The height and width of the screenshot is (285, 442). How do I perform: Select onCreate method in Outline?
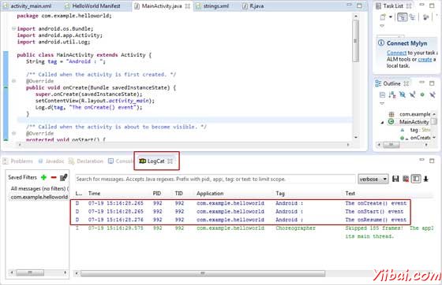416,138
